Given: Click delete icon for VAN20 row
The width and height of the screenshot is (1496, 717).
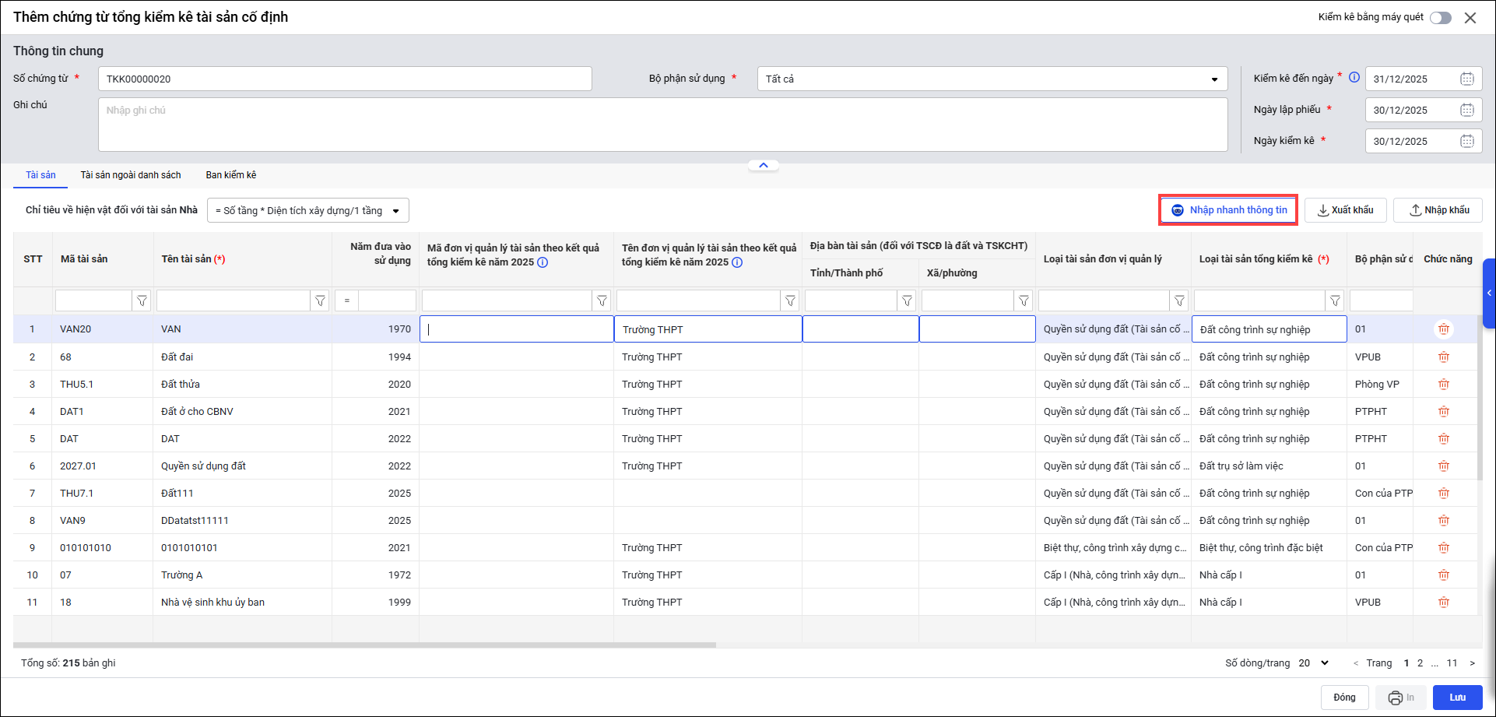Looking at the screenshot, I should coord(1443,329).
